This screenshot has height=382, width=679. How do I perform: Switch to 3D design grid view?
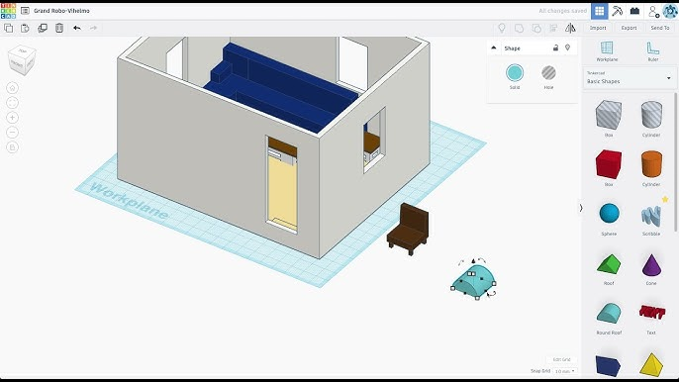point(600,11)
